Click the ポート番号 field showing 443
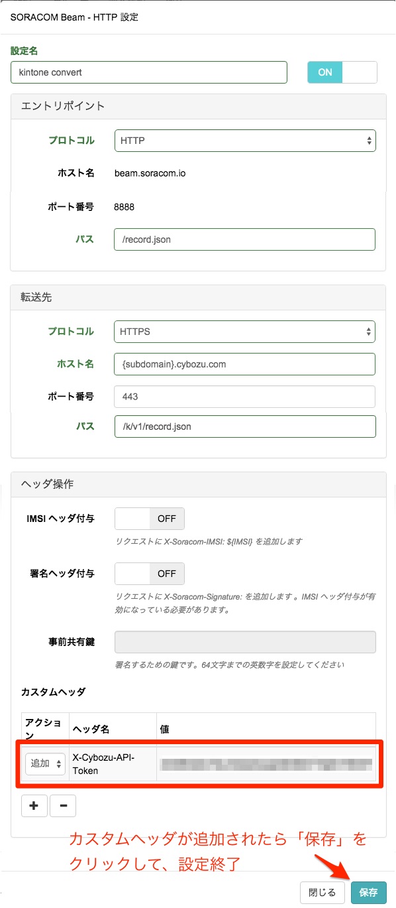The image size is (396, 908). click(x=245, y=396)
